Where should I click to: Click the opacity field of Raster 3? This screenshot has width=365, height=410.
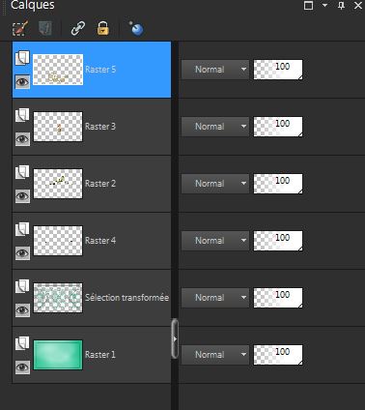click(x=278, y=127)
